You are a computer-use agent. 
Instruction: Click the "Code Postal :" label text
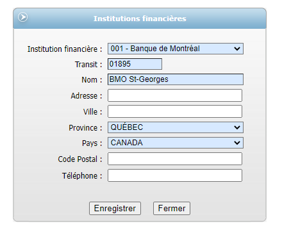[x=80, y=159]
